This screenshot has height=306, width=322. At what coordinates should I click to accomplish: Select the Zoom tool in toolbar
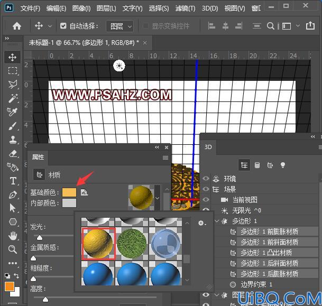[x=13, y=249]
